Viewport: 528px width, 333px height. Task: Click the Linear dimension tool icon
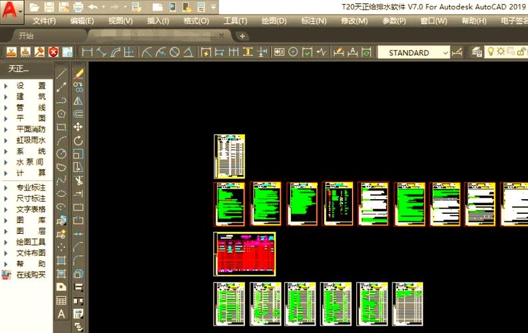[87, 52]
